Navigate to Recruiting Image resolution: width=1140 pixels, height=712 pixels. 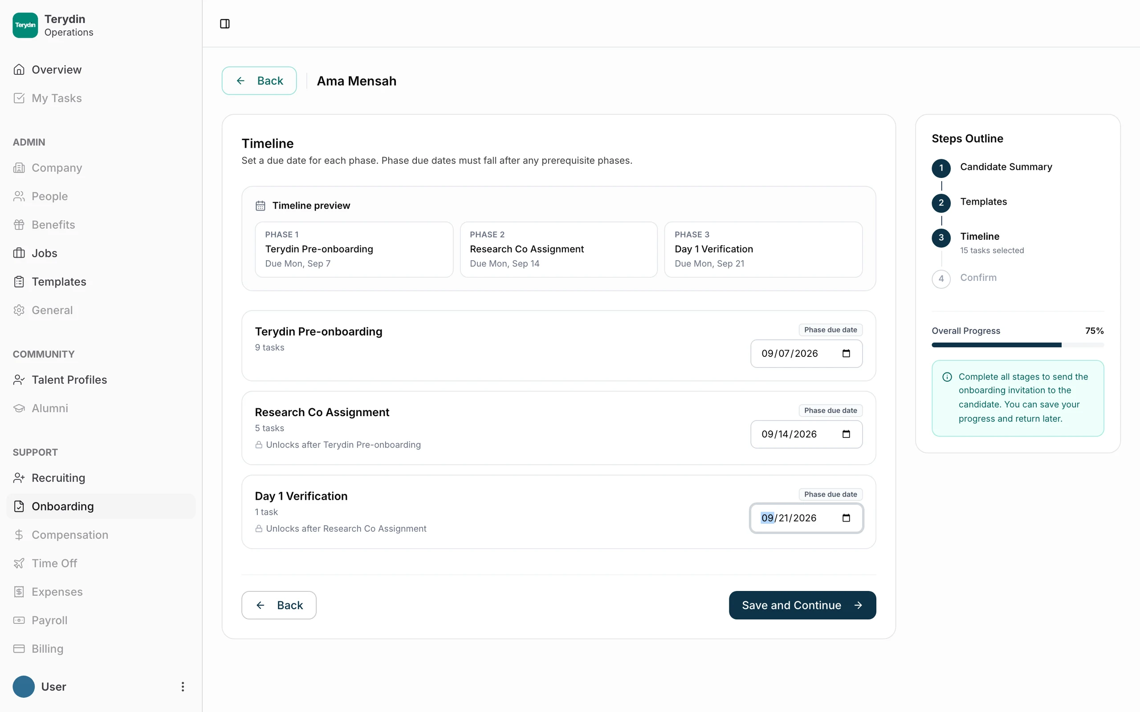(x=100, y=478)
